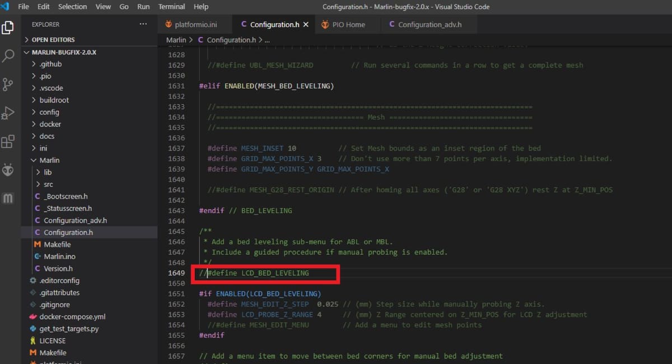Click line number 1649 in the gutter
Image resolution: width=672 pixels, height=364 pixels.
click(x=176, y=273)
